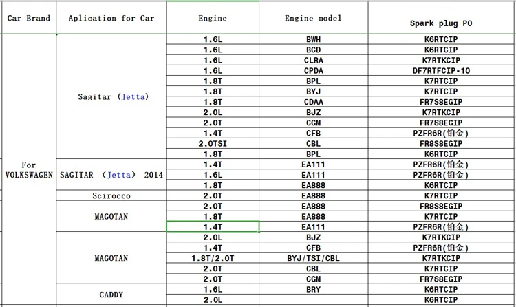Click spark plug cell in the BYJ/TSI/CBL row
Image resolution: width=516 pixels, height=307 pixels.
(x=441, y=258)
